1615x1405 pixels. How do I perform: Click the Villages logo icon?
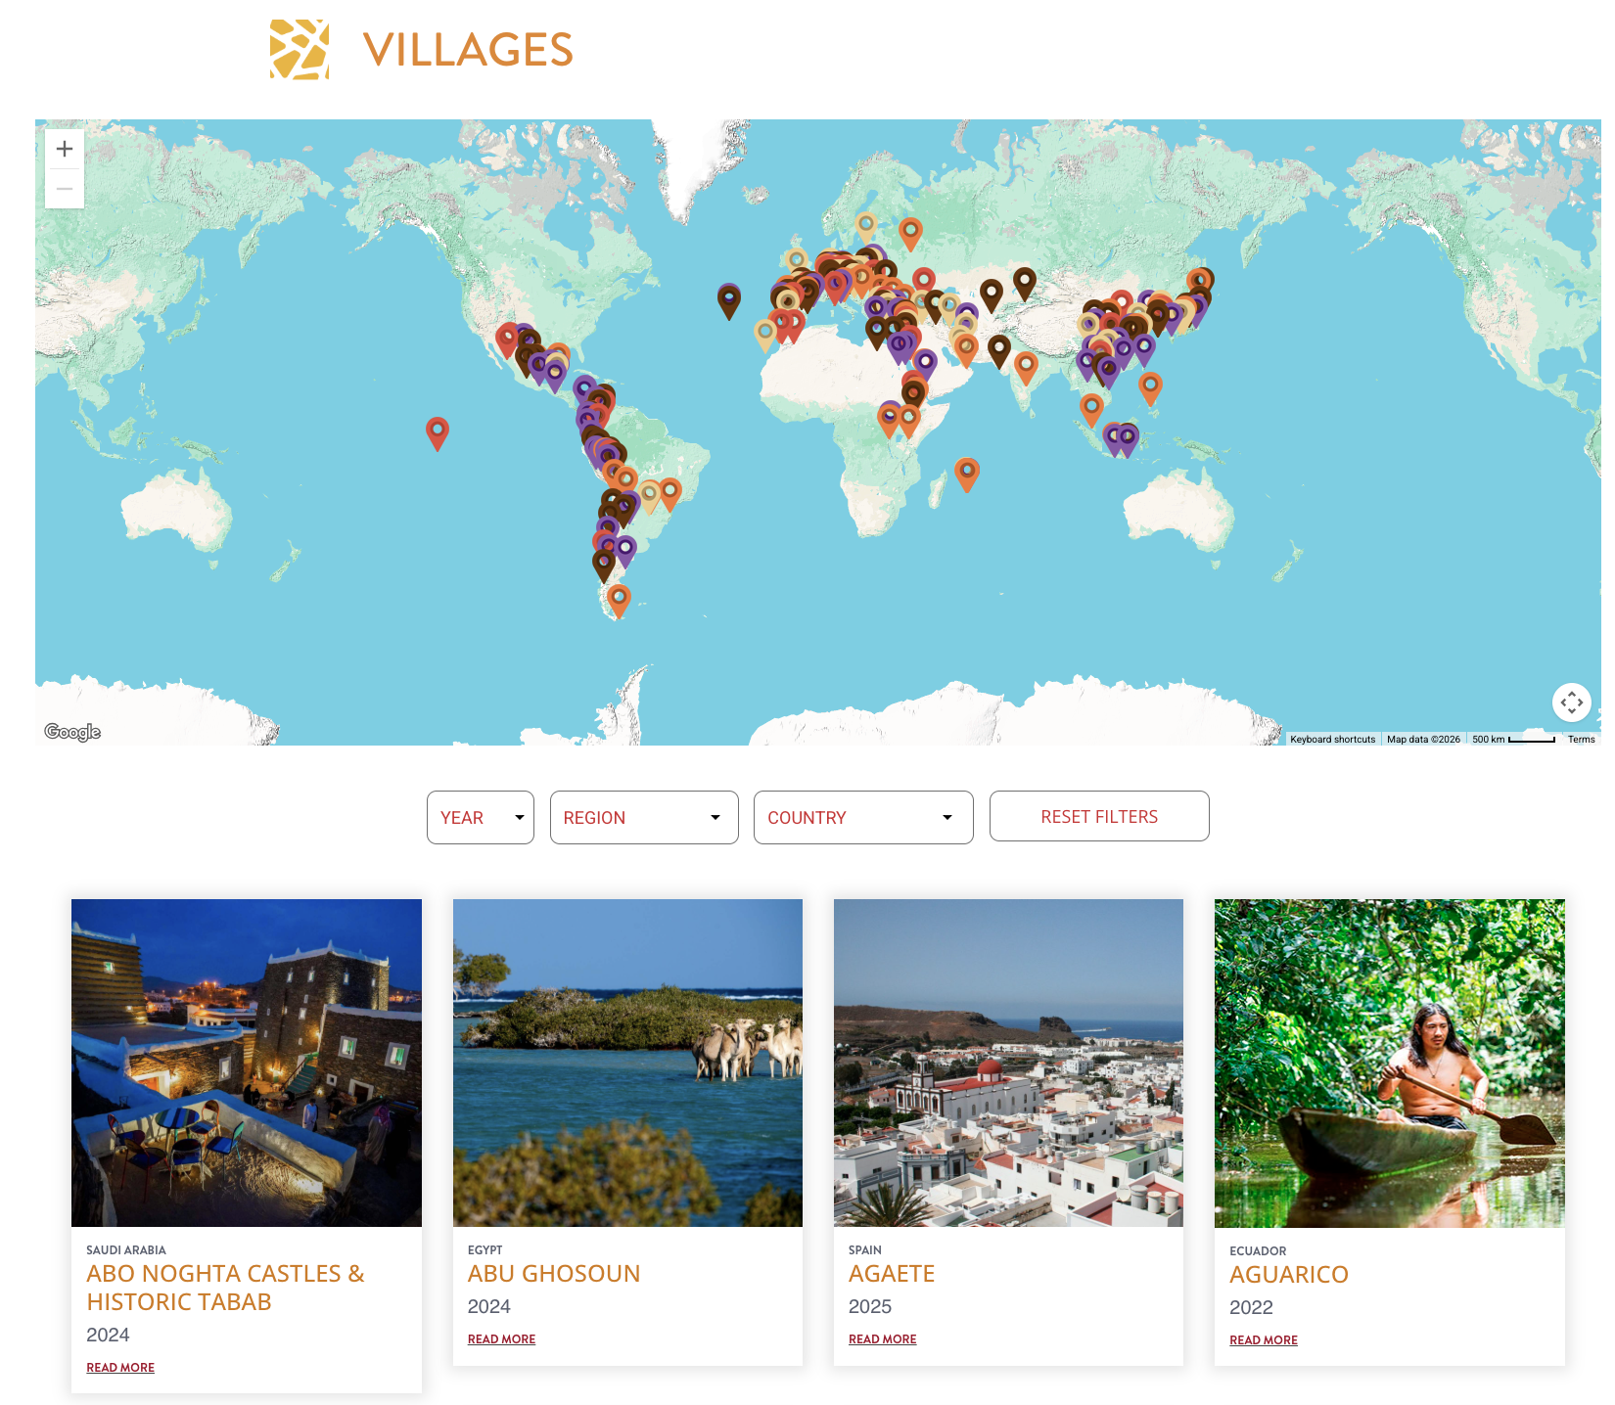[x=300, y=49]
